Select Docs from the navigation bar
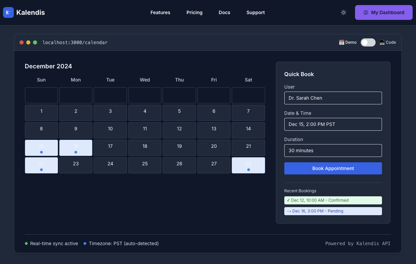Image resolution: width=416 pixels, height=264 pixels. pos(224,12)
